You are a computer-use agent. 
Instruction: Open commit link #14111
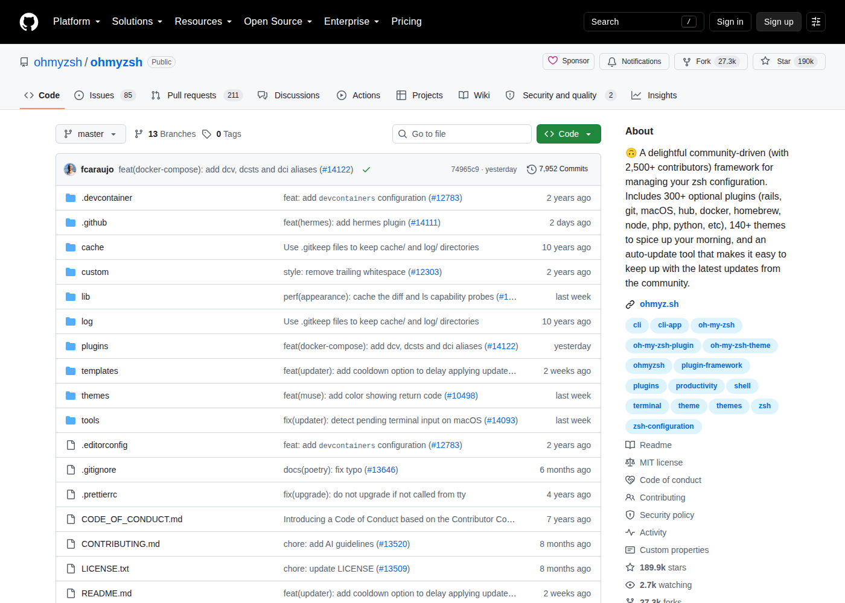424,223
